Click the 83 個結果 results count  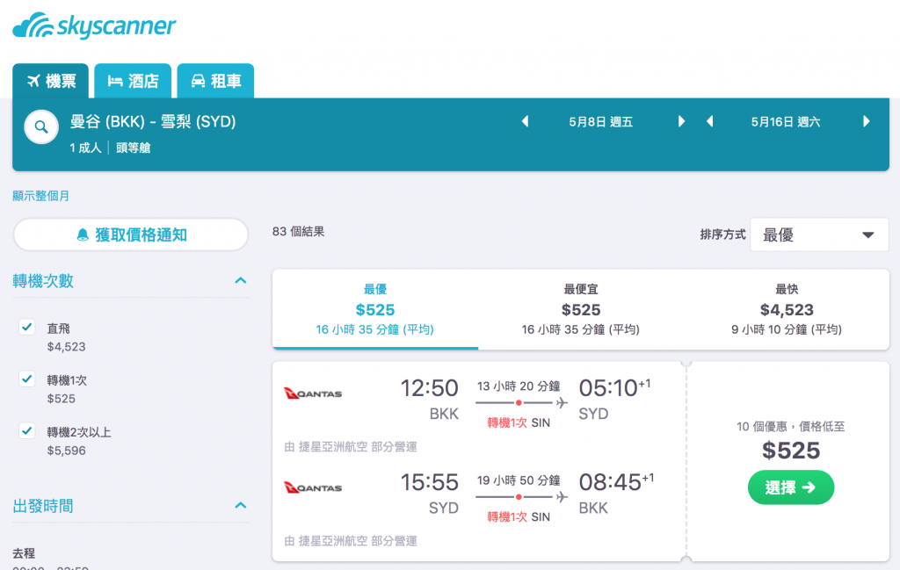[x=299, y=232]
